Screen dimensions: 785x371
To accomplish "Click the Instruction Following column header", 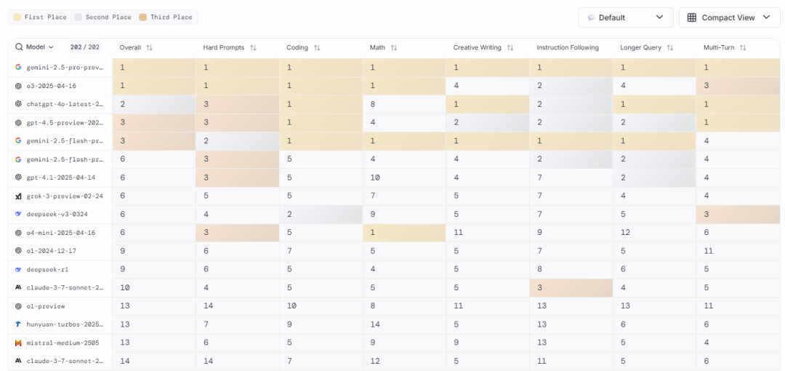I will (x=568, y=48).
